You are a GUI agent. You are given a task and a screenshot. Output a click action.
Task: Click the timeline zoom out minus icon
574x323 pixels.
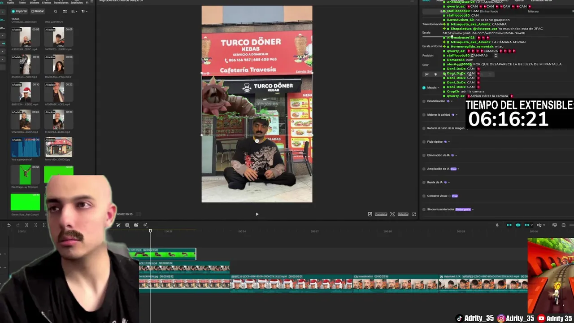pyautogui.click(x=564, y=225)
